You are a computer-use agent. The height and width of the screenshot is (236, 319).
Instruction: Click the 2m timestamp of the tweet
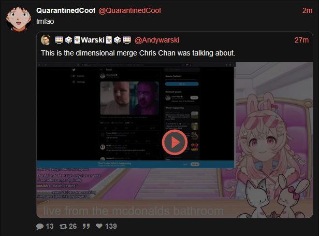(307, 10)
